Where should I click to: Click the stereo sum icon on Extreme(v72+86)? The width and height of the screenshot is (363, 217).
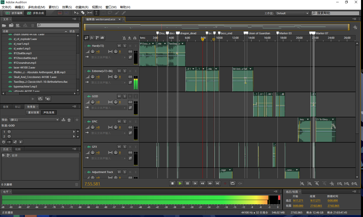[130, 77]
